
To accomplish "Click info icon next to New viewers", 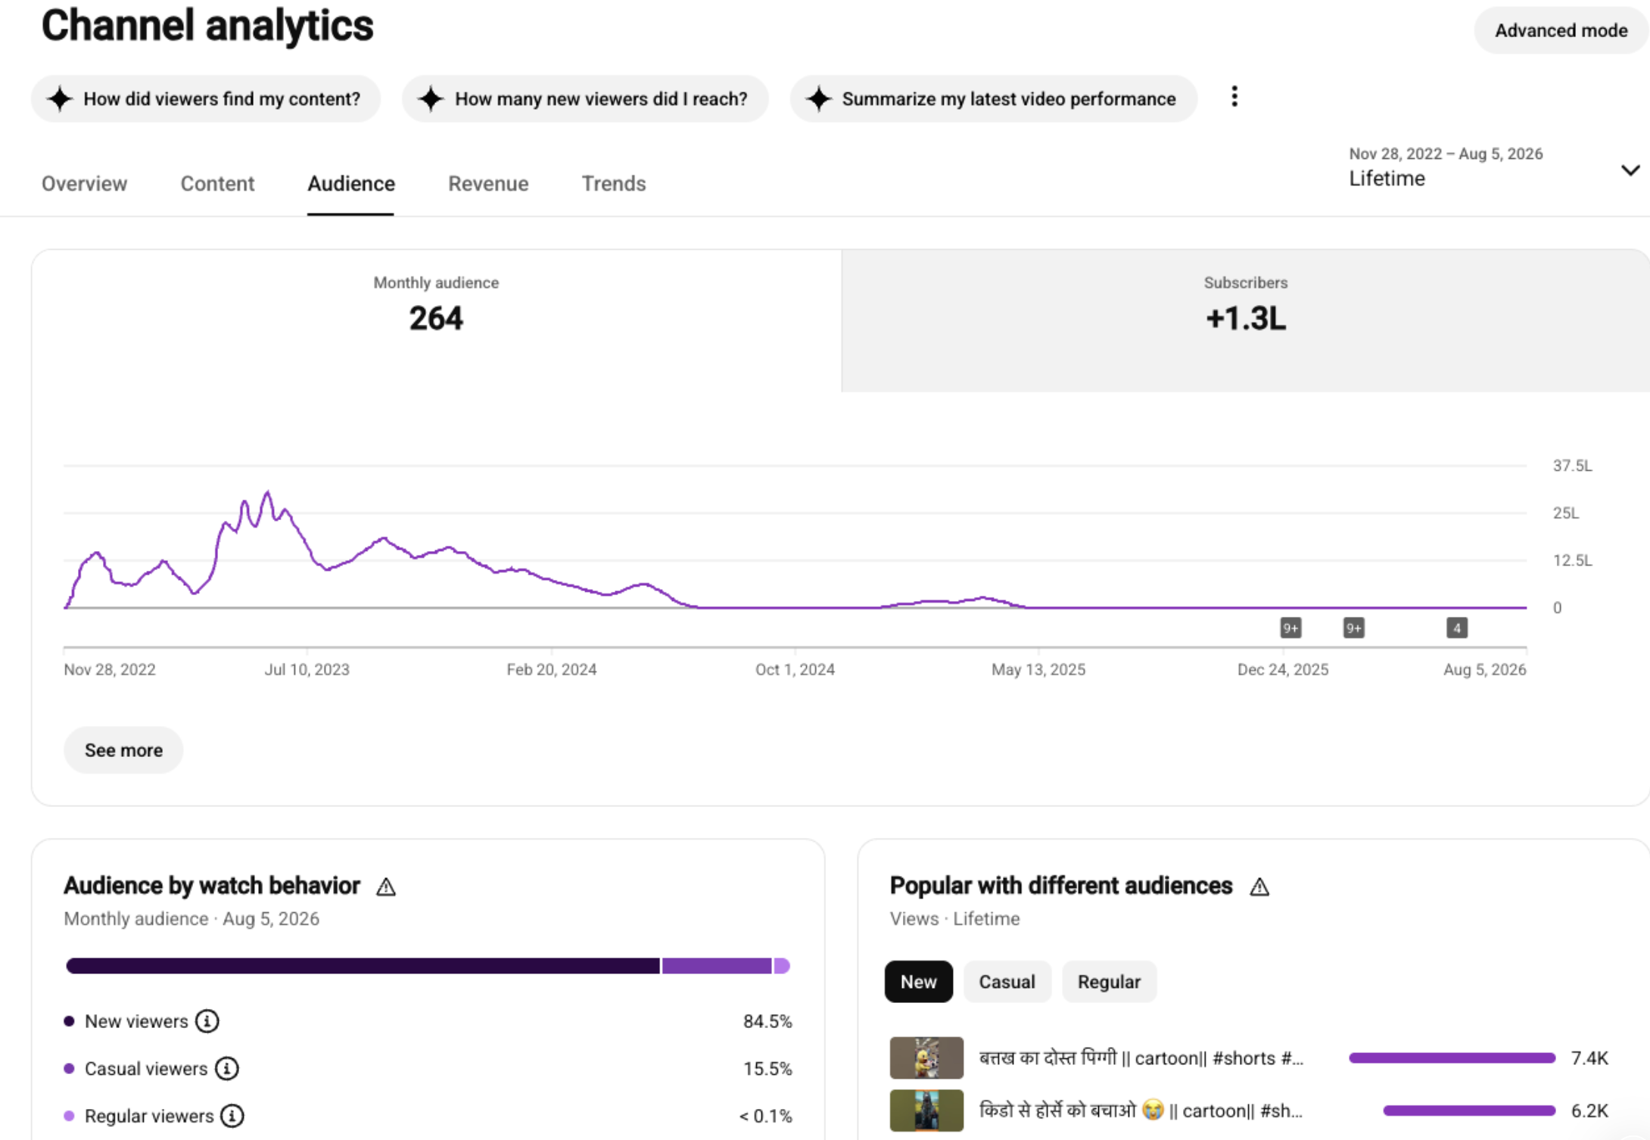I will click(207, 1021).
